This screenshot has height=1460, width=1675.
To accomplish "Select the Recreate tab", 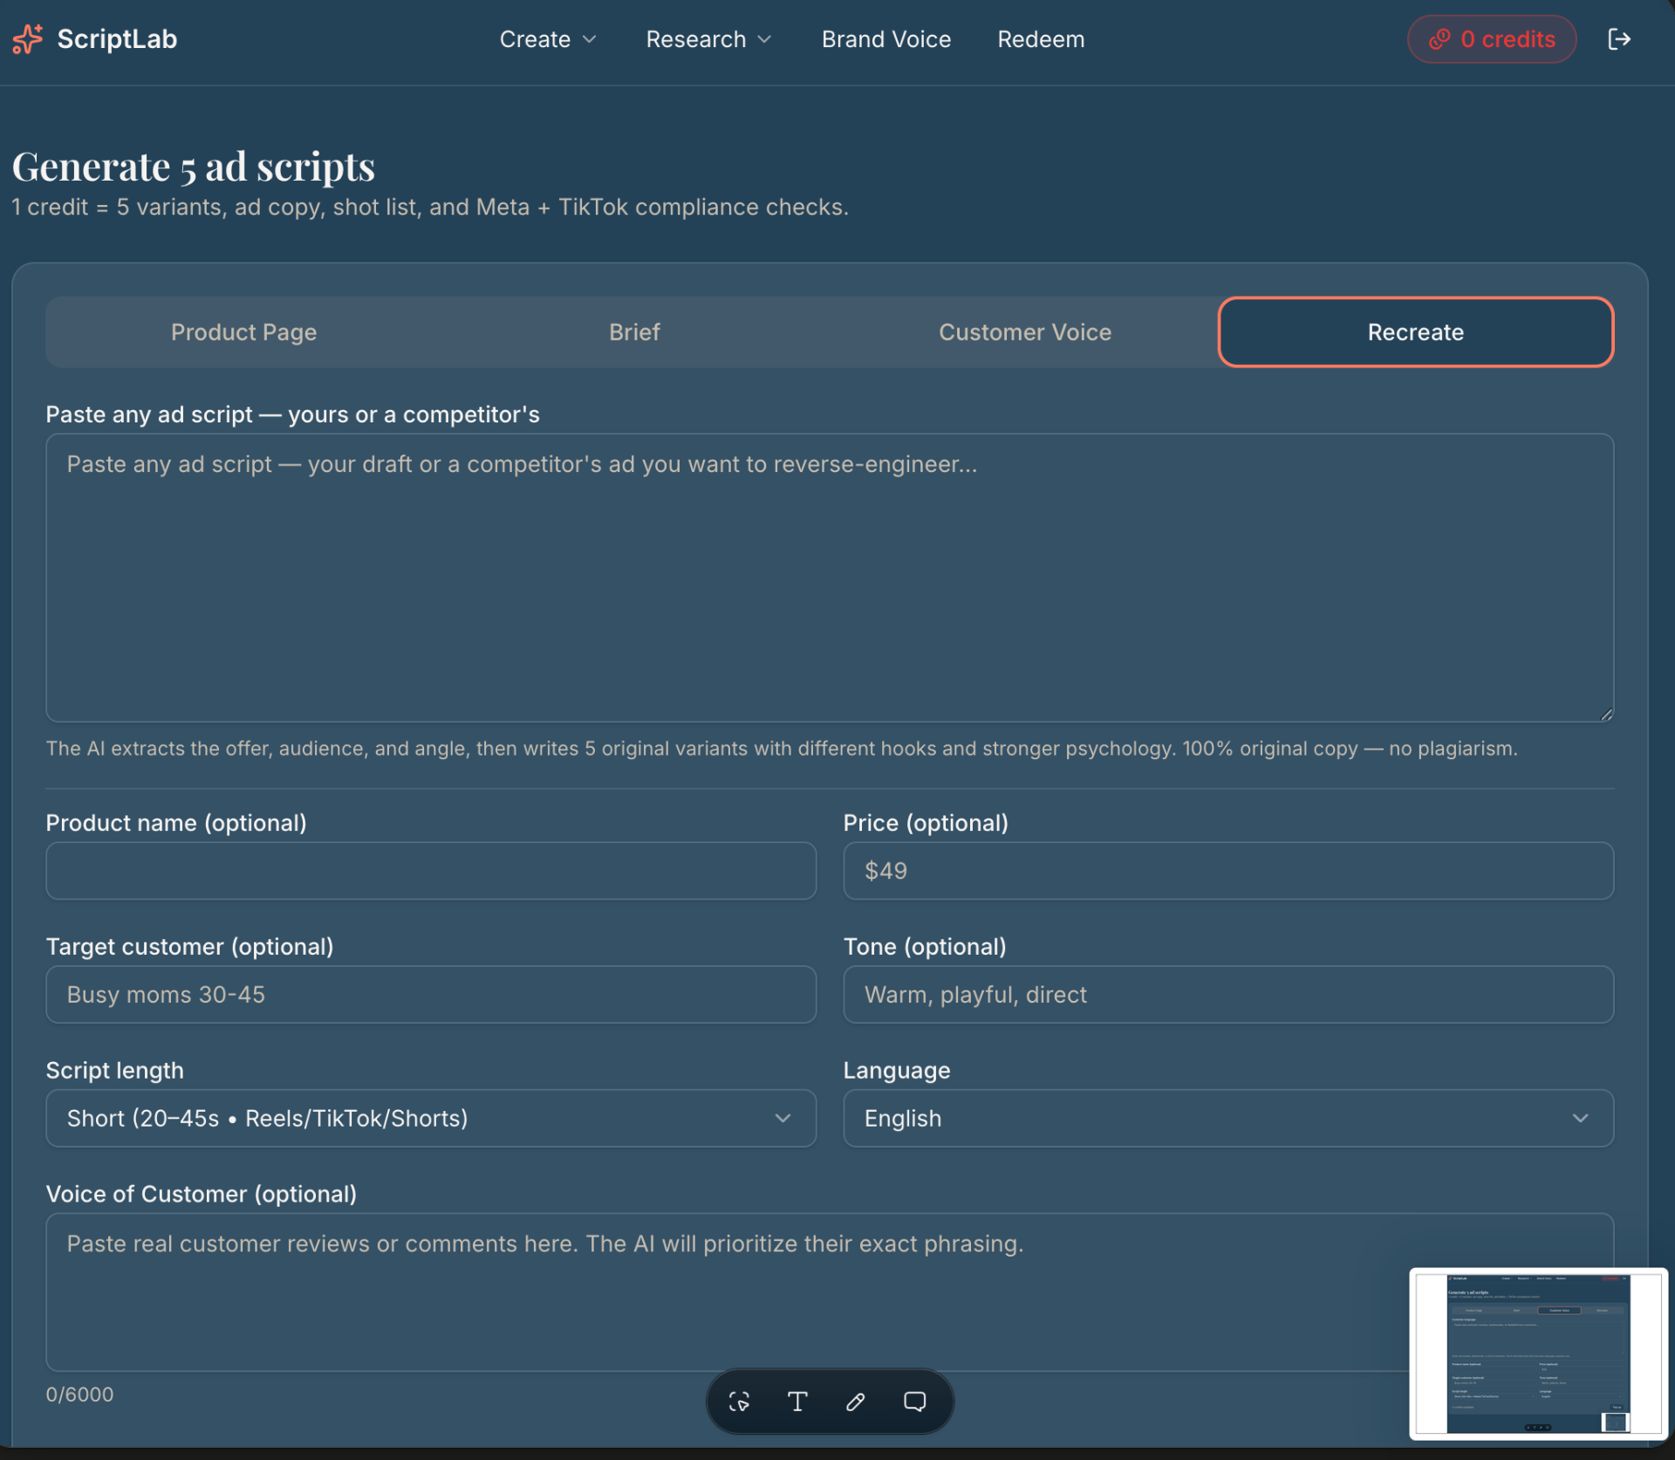I will (x=1416, y=332).
